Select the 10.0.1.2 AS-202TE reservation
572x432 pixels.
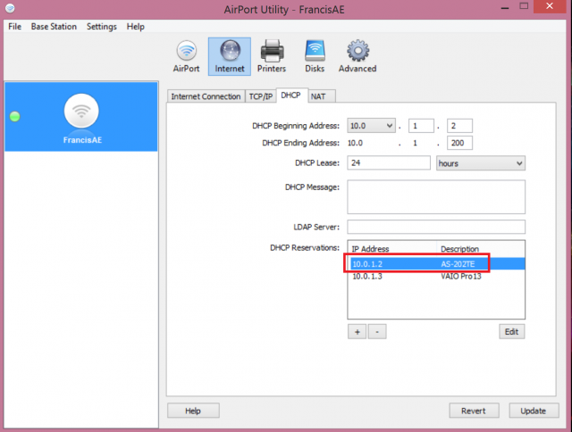(x=436, y=263)
